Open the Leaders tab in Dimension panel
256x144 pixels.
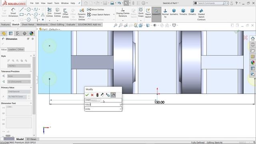point(12,50)
